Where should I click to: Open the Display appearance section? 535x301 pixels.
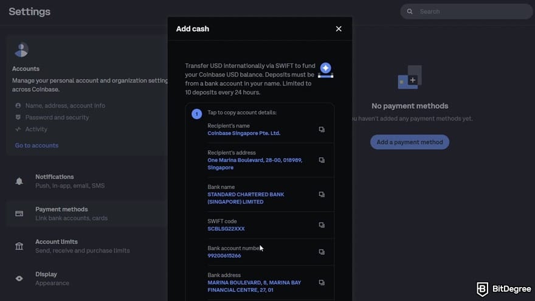(x=87, y=279)
